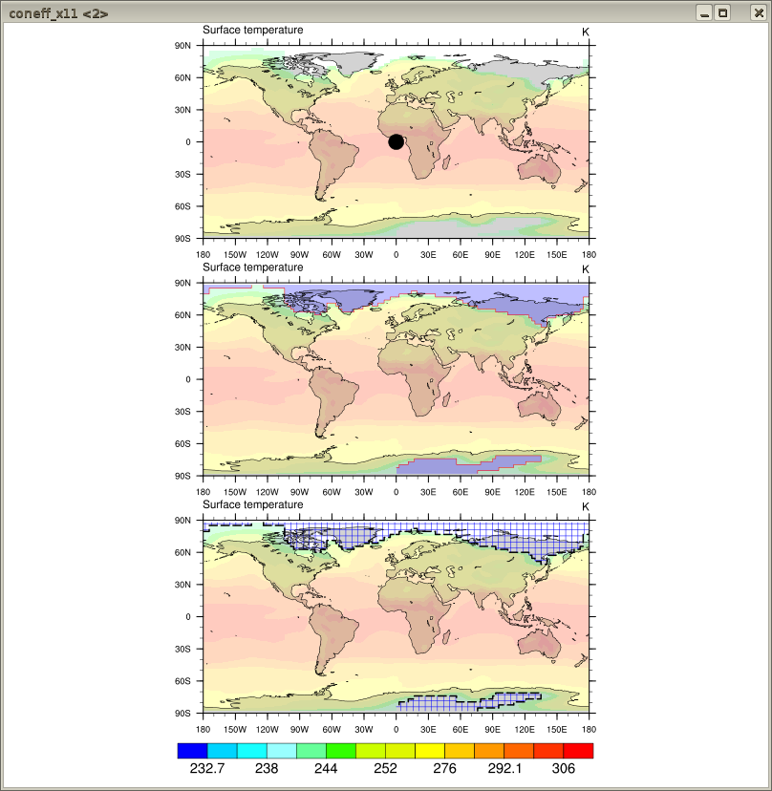The height and width of the screenshot is (791, 772).
Task: Pick the bright green colorbar swatch
Action: click(x=341, y=750)
